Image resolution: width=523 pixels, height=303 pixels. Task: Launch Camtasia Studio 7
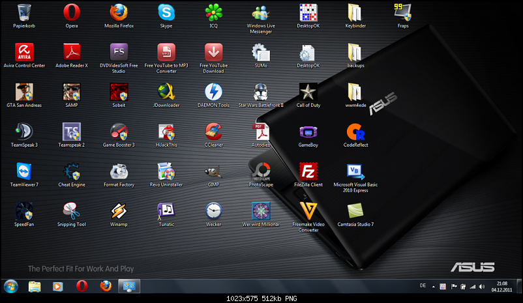tap(355, 211)
